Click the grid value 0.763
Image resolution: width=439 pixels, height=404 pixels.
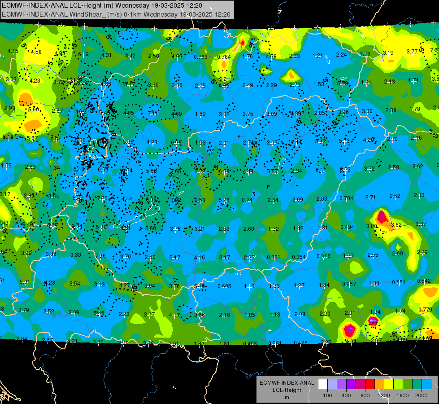[x=200, y=57]
